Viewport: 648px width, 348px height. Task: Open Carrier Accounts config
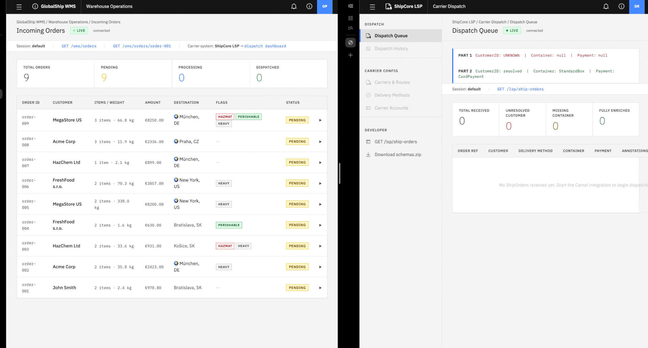pos(401,108)
